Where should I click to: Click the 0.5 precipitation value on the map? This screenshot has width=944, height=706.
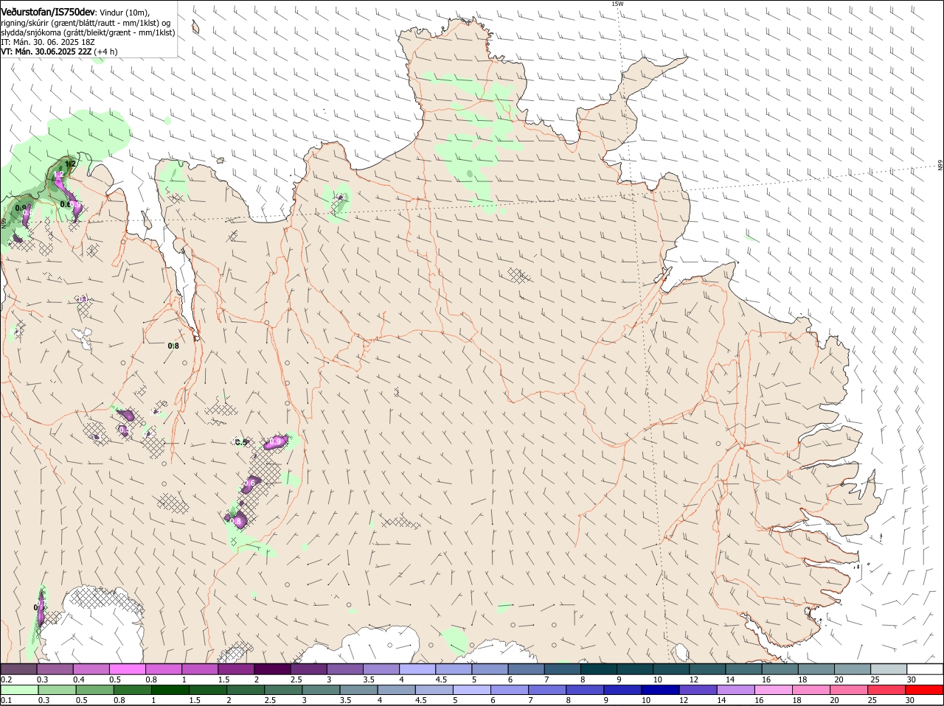[x=241, y=442]
